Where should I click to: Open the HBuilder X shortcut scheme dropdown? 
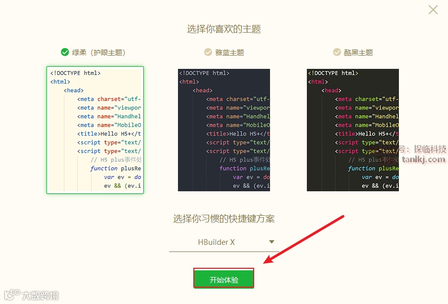(x=224, y=242)
